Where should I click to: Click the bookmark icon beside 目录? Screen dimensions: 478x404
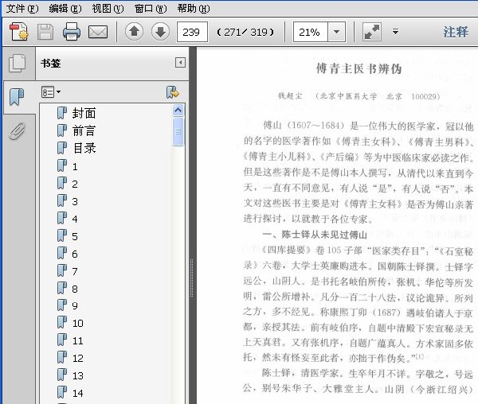tap(62, 148)
